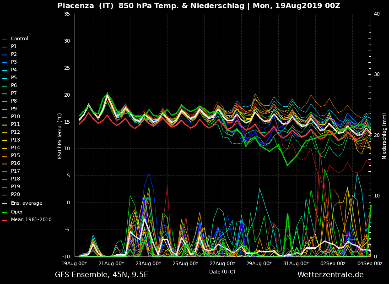389x284 pixels.
Task: Click the Niederschlag (mm) right axis label
Action: [x=384, y=136]
